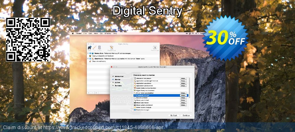
Task: Click the add (+) button below monitor list
Action: 89,93
